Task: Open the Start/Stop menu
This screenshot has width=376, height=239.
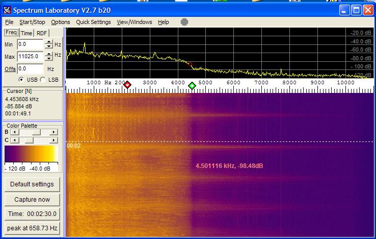Action: click(32, 22)
